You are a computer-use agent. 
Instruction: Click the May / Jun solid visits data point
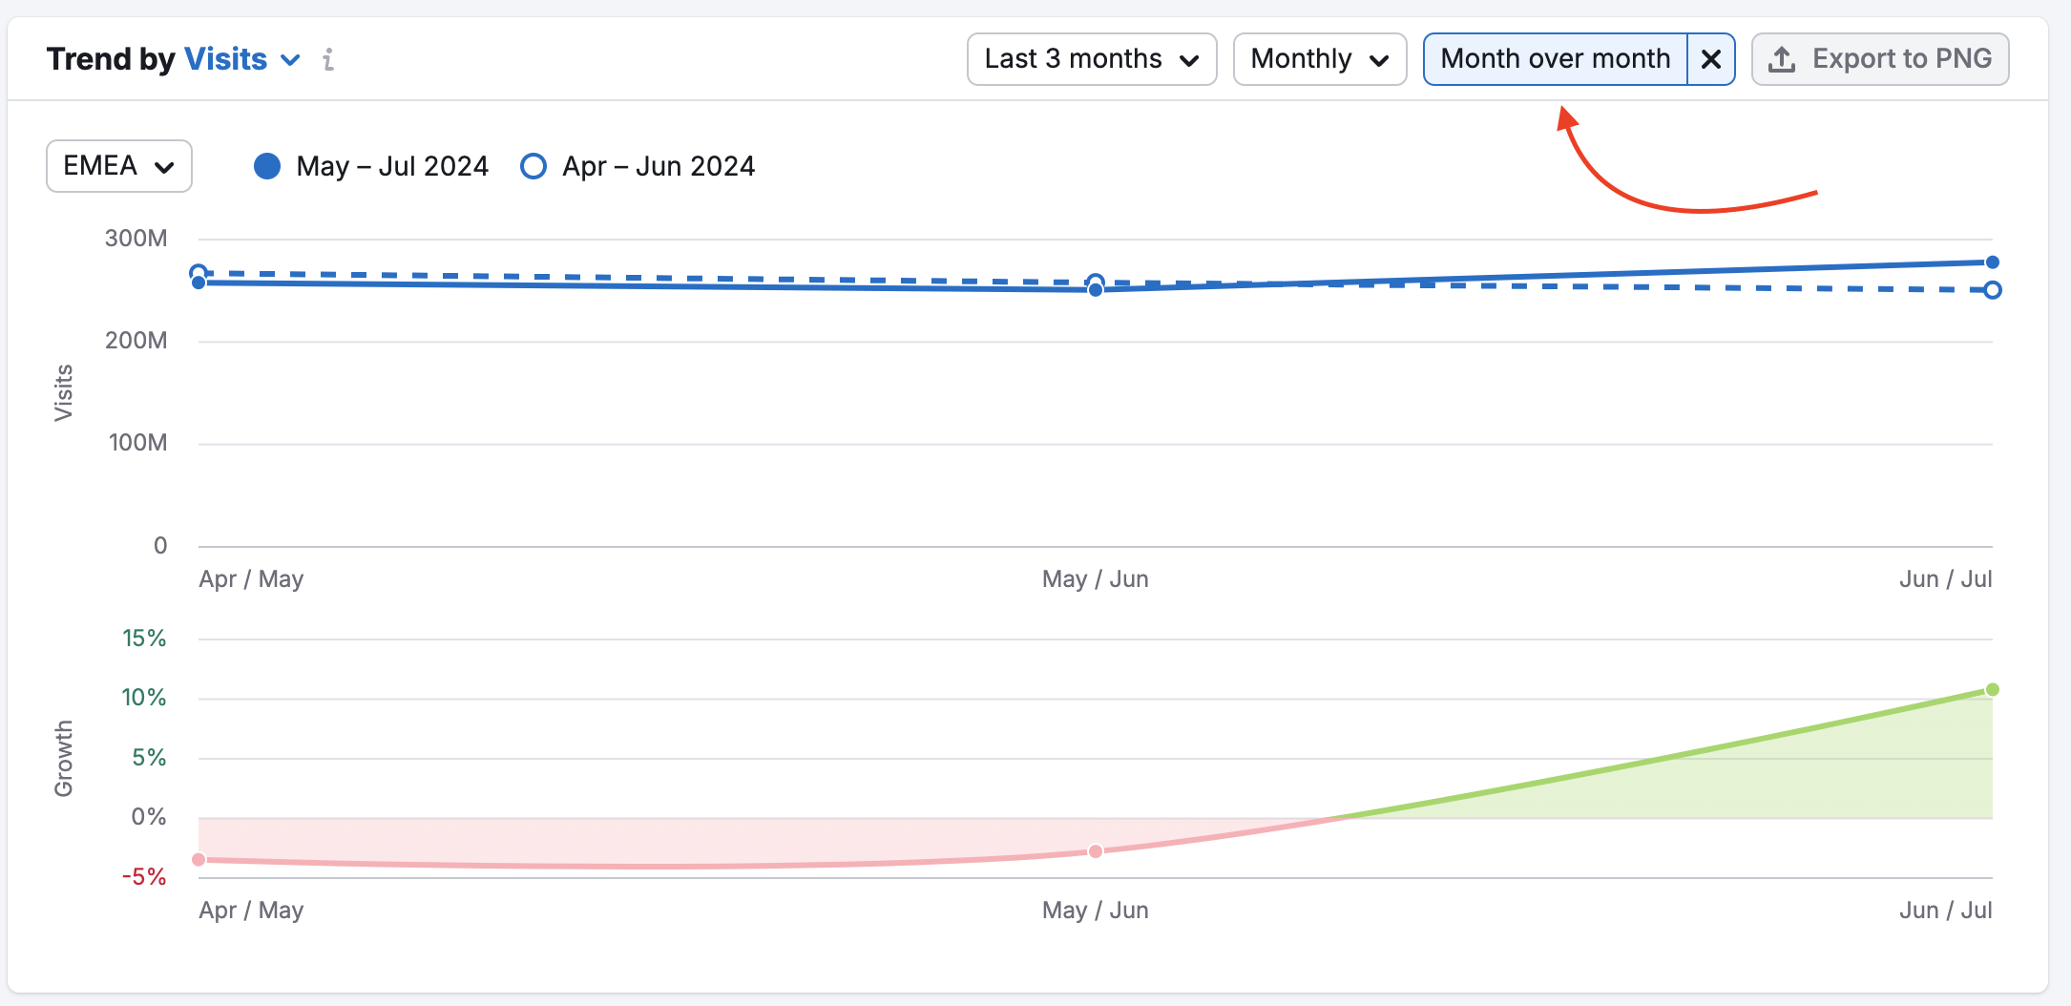tap(1096, 290)
